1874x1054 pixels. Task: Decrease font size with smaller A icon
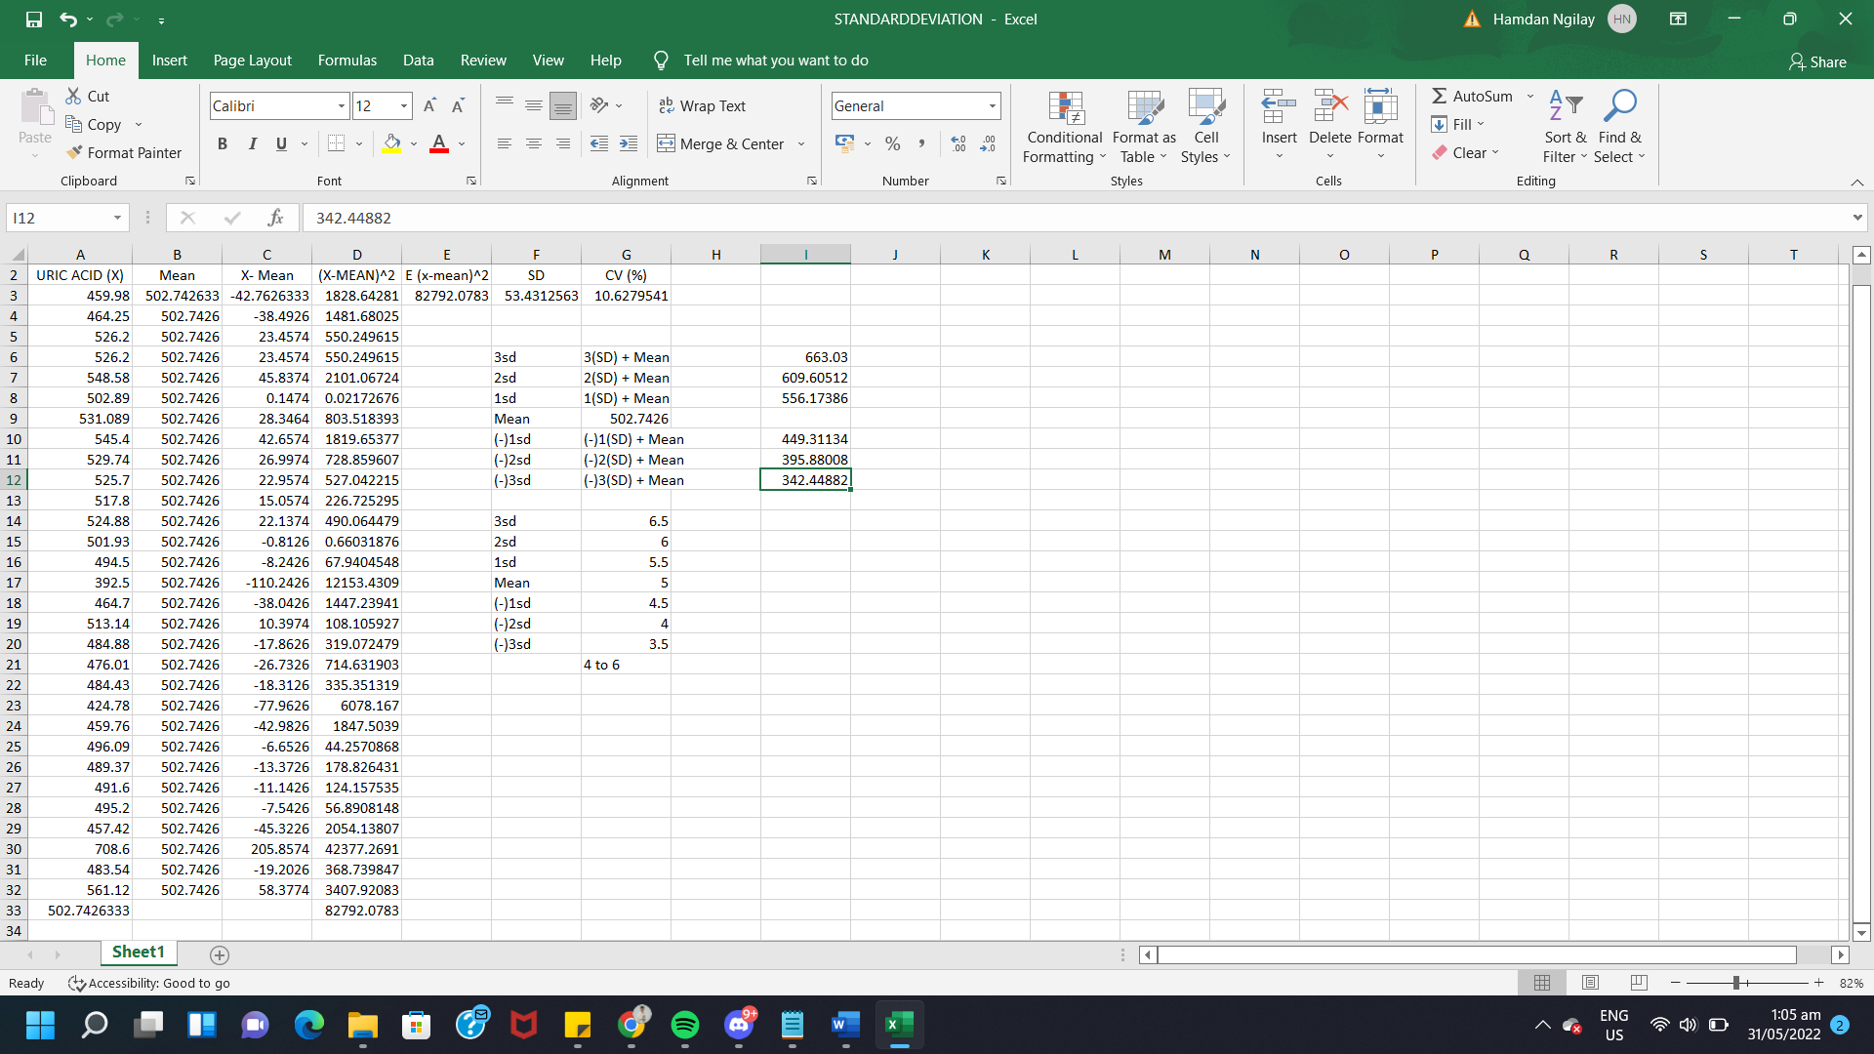click(457, 105)
